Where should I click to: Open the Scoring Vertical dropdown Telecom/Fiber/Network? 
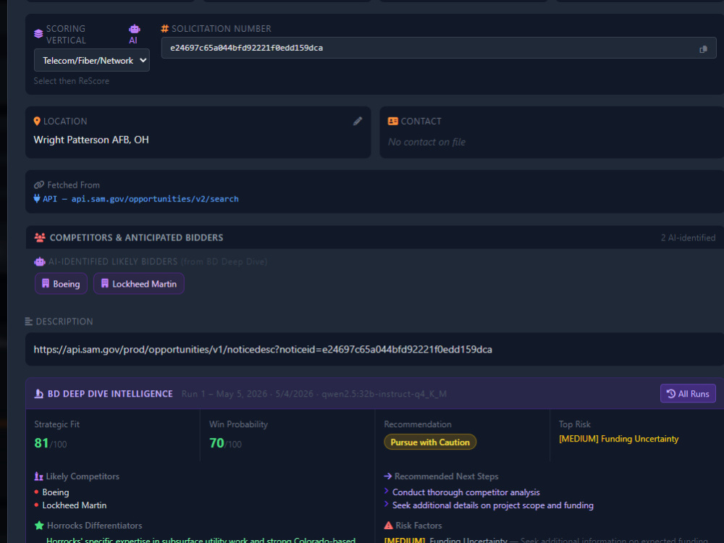[91, 61]
